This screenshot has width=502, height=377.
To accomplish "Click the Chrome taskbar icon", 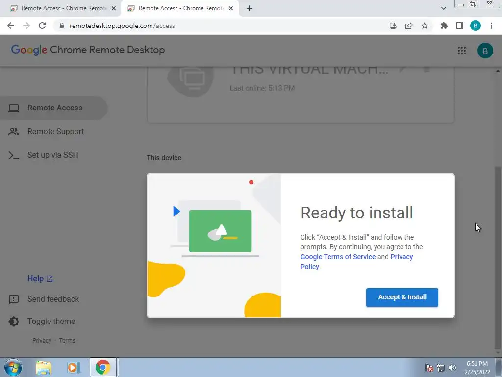I will point(103,367).
